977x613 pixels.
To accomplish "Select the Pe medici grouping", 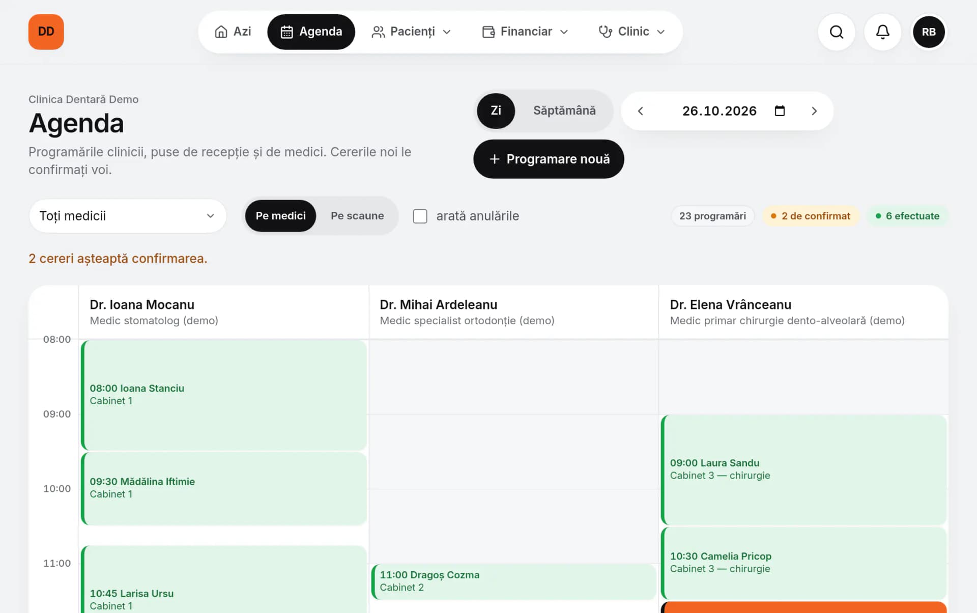I will tap(280, 216).
